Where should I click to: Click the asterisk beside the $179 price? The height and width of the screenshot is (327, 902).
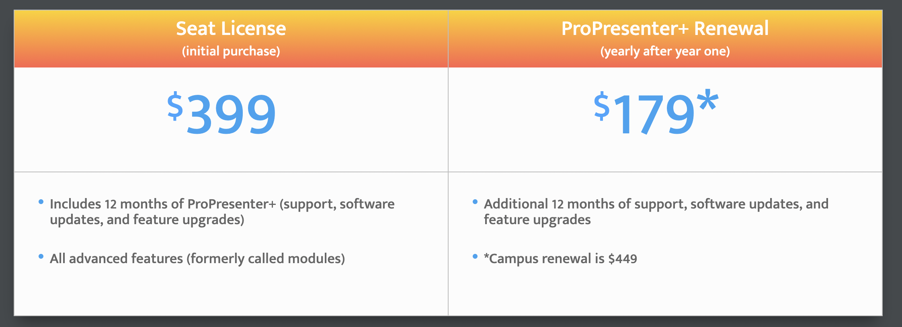pyautogui.click(x=708, y=100)
